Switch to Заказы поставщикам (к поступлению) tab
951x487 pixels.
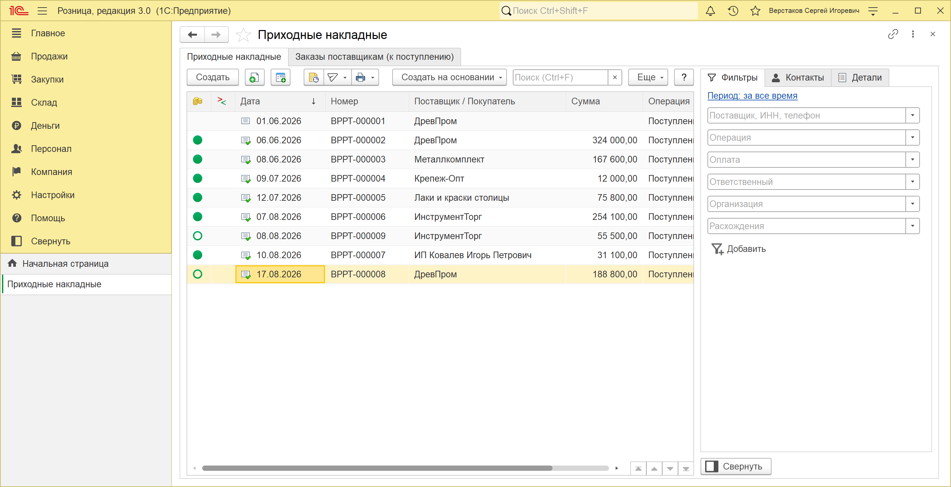[x=374, y=57]
